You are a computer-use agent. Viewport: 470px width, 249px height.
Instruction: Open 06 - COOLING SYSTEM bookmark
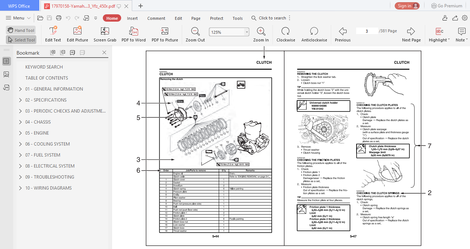(47, 144)
